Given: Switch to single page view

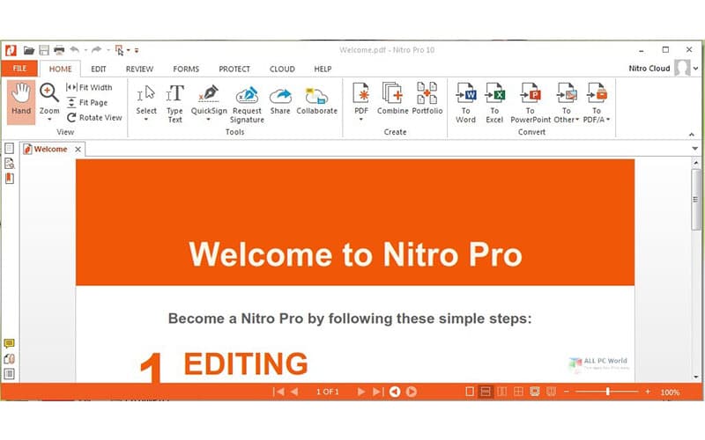Looking at the screenshot, I should click(470, 392).
